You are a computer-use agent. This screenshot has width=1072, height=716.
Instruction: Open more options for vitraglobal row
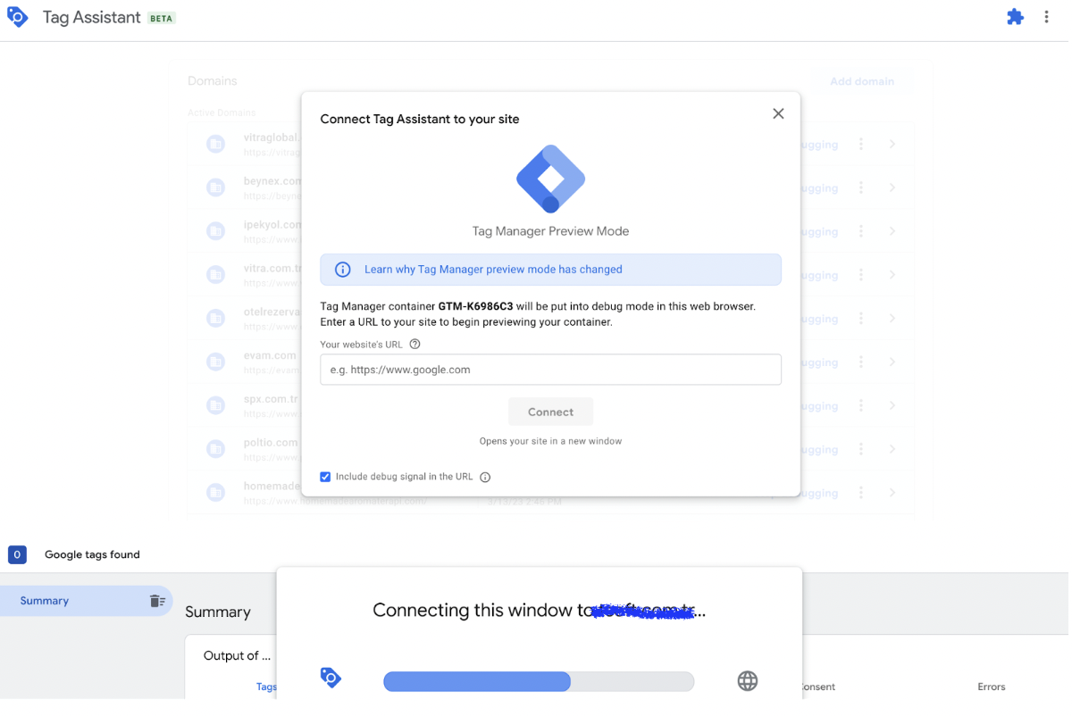tap(861, 144)
